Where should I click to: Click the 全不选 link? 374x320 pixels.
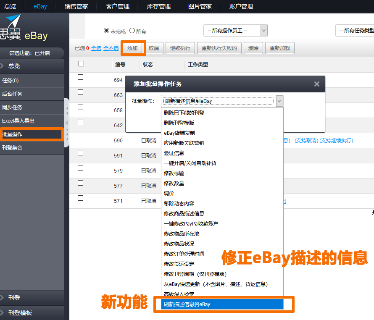point(111,48)
